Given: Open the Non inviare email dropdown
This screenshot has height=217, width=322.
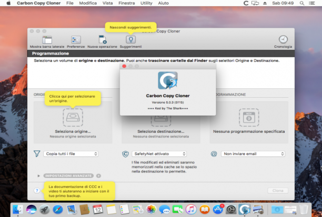Looking at the screenshot, I should tap(253, 154).
